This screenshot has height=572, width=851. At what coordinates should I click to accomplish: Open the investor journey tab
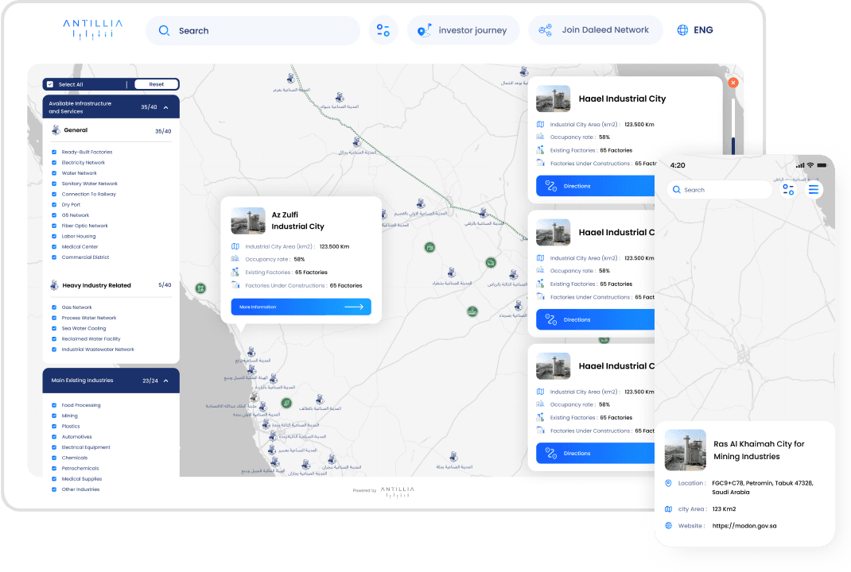coord(463,30)
